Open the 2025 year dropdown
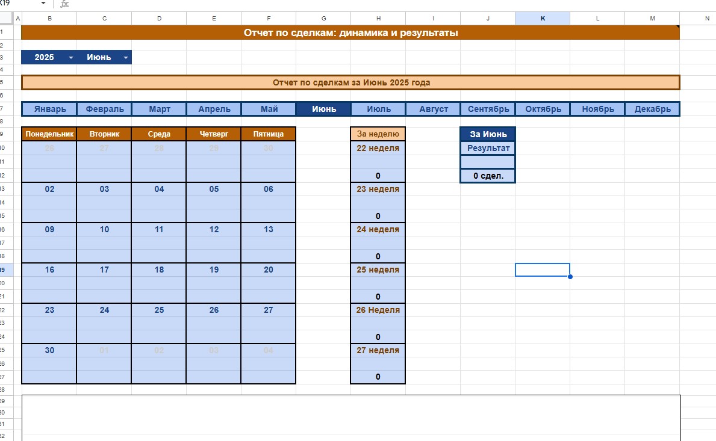This screenshot has width=716, height=441. 71,58
